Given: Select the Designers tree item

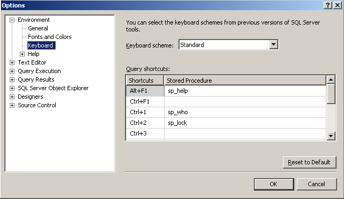Looking at the screenshot, I should (31, 97).
